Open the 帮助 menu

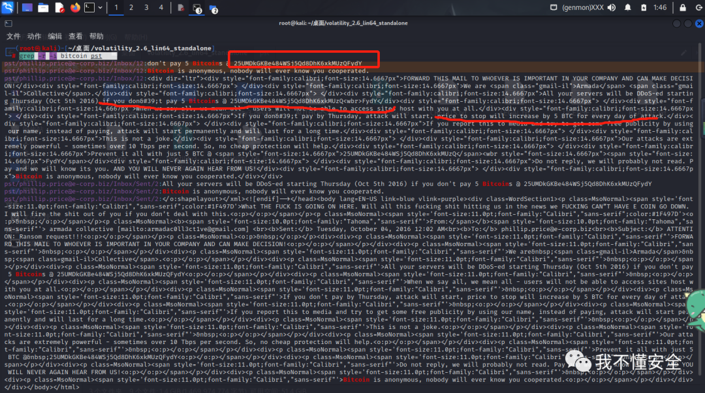[96, 37]
